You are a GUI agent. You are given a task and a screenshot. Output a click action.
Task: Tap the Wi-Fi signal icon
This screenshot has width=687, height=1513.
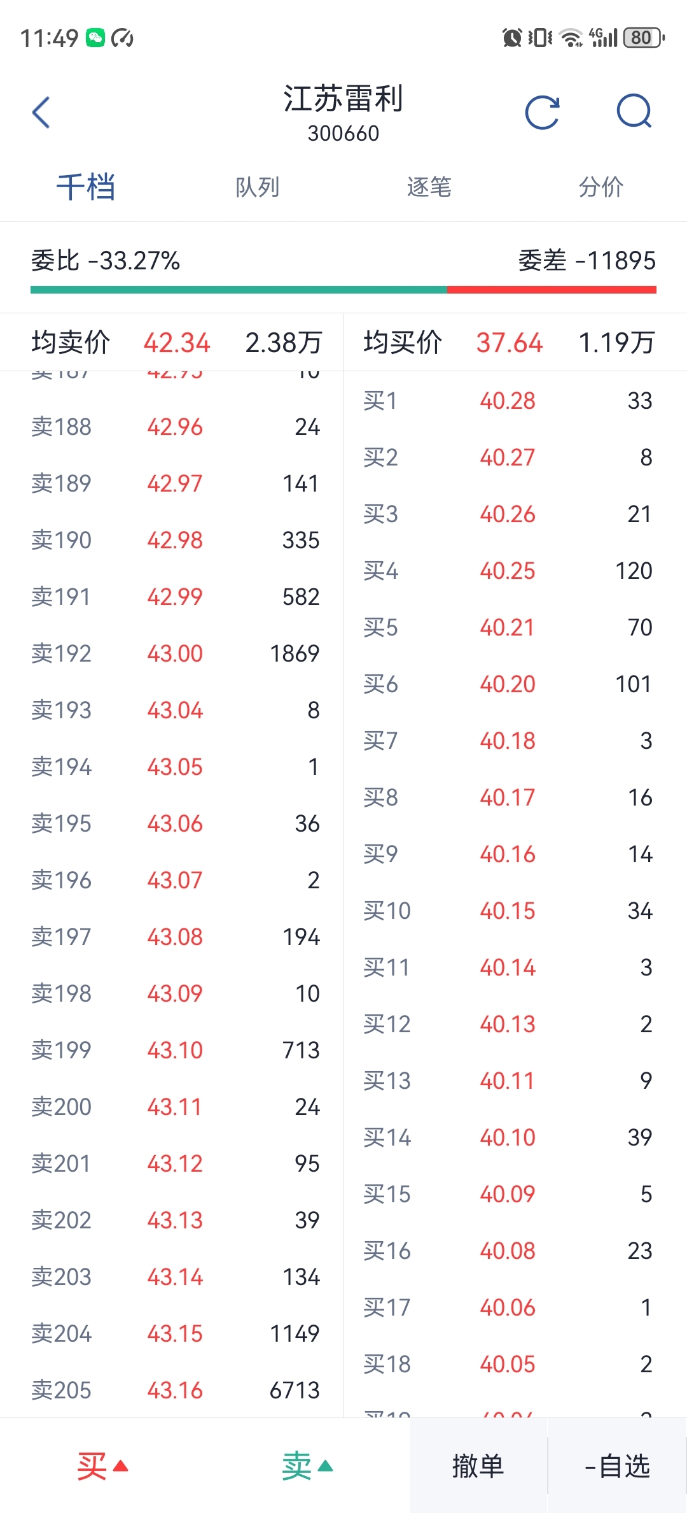click(x=571, y=38)
